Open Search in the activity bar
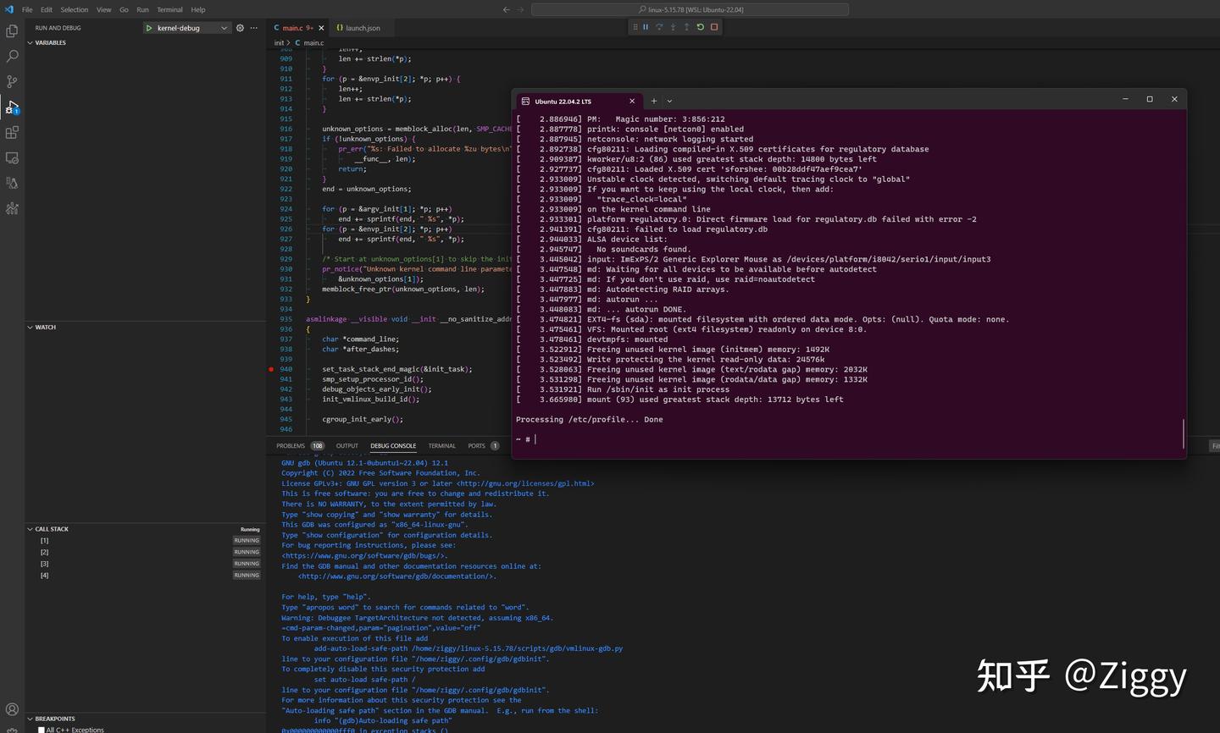The image size is (1220, 733). click(12, 56)
